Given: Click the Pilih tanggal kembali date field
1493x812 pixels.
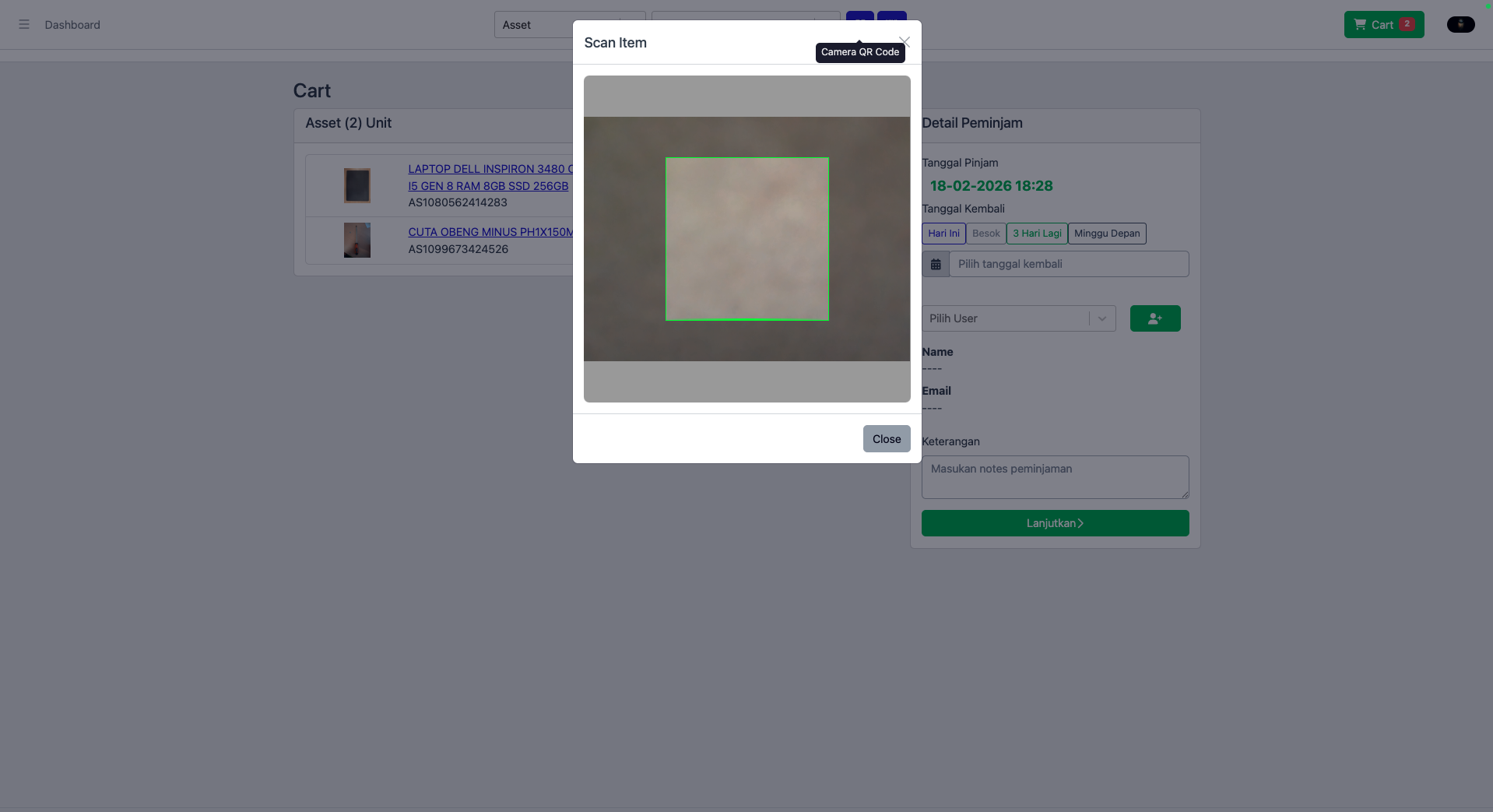Looking at the screenshot, I should click(1068, 265).
